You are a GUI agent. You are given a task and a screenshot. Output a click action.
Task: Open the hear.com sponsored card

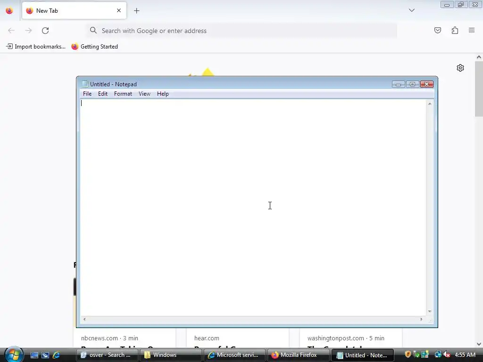(x=238, y=338)
